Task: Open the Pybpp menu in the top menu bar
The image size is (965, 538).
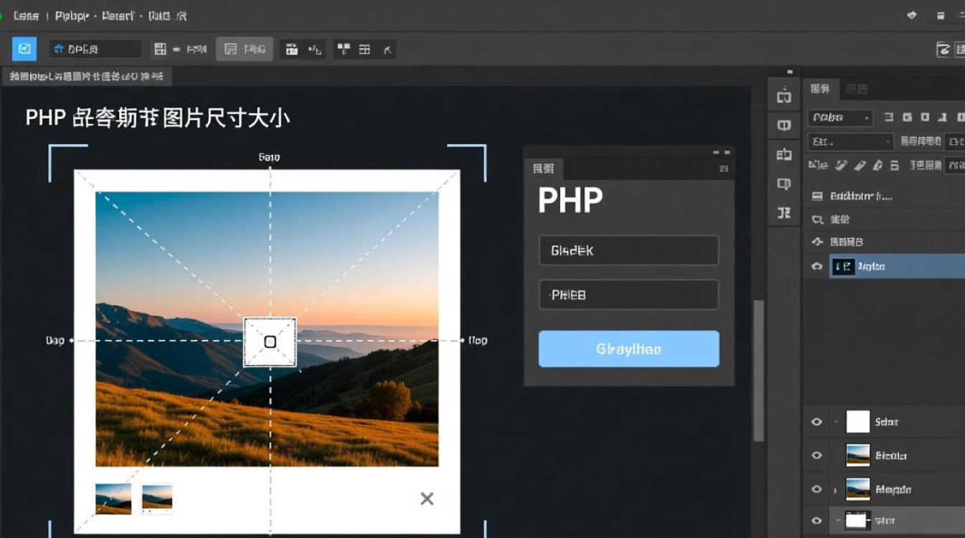Action: (x=72, y=15)
